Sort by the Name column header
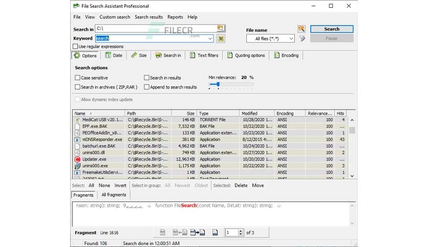428x247 pixels. (x=98, y=113)
